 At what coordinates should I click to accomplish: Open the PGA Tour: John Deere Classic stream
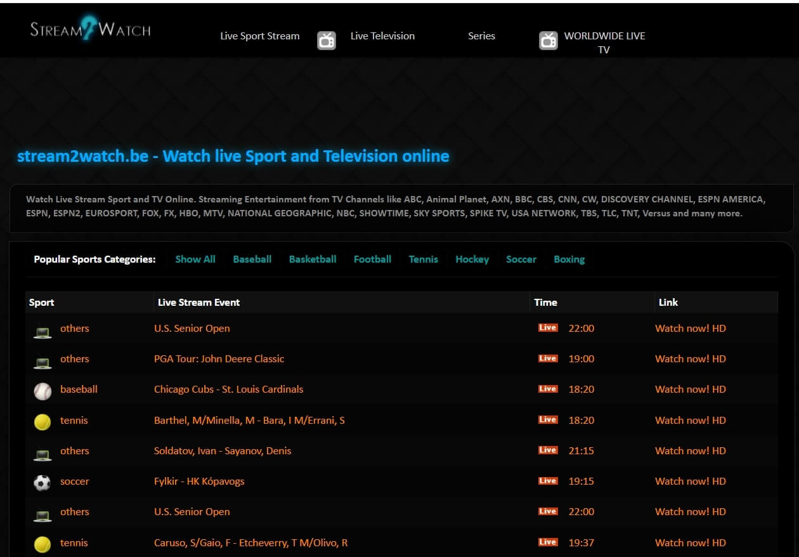(219, 359)
